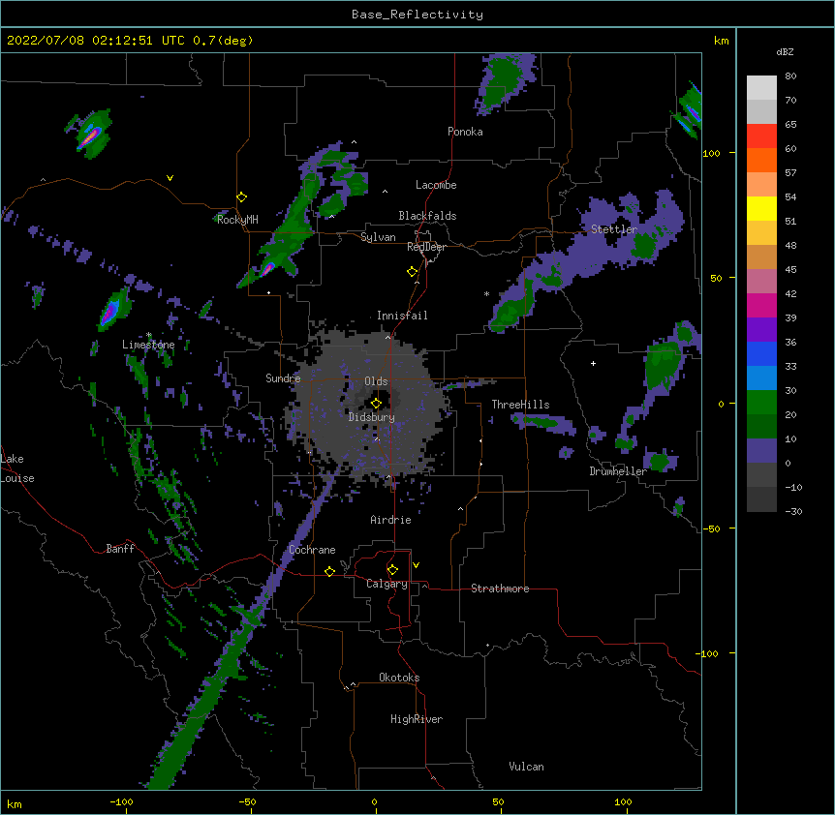Select the Drumheller label
Image resolution: width=835 pixels, height=815 pixels.
tap(618, 471)
